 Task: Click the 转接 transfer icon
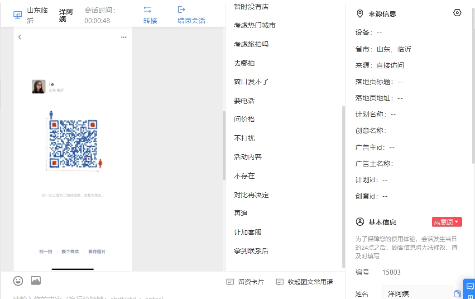point(147,9)
